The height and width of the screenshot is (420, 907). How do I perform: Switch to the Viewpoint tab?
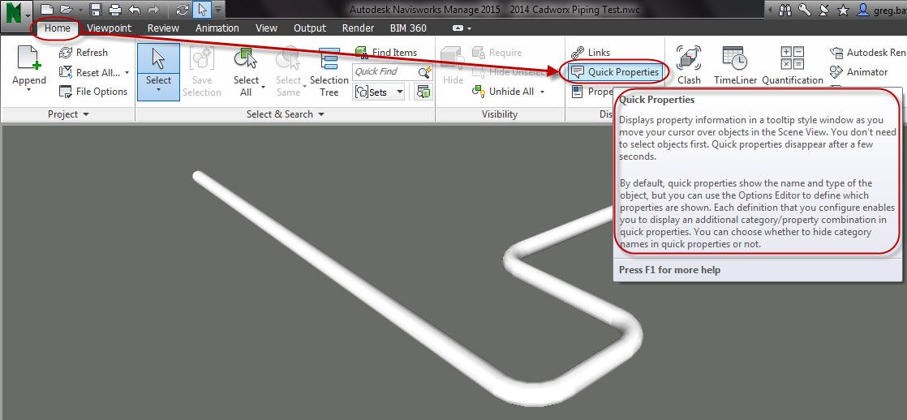click(109, 28)
